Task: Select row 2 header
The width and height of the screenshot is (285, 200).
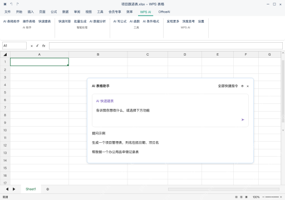Action: [5, 70]
